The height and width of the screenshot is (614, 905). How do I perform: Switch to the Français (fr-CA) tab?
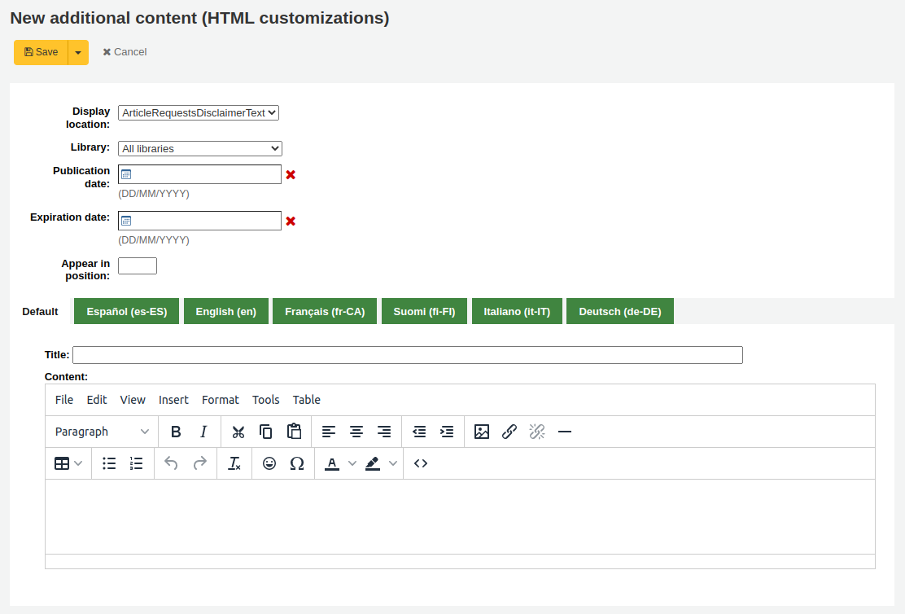[x=325, y=311]
